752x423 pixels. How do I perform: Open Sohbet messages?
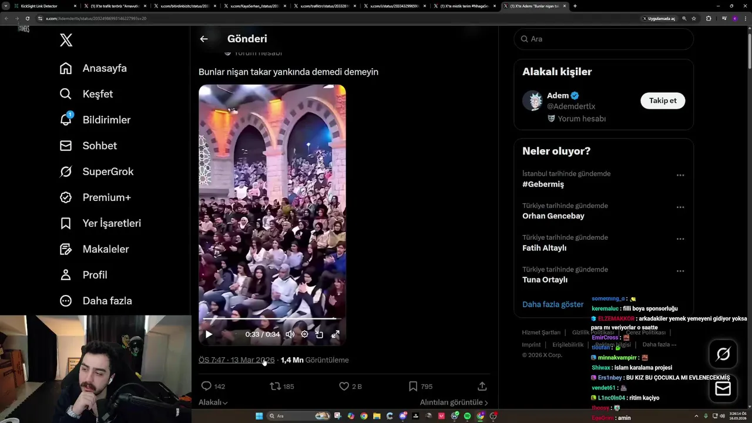coord(88,146)
